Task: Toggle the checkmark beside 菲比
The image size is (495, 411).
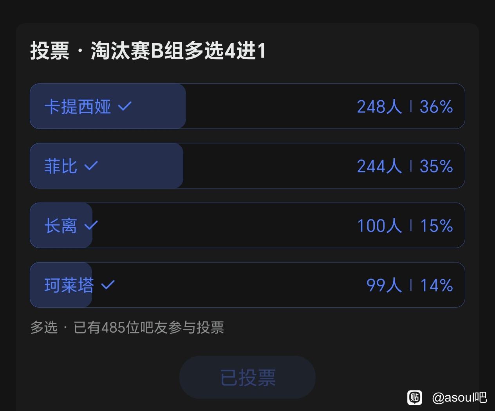Action: click(x=91, y=166)
